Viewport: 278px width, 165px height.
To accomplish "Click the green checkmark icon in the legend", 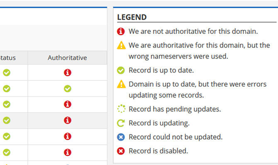I will pos(121,70).
